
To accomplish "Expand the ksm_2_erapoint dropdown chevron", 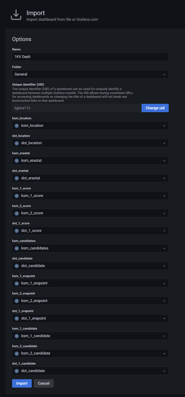I will pos(164,301).
